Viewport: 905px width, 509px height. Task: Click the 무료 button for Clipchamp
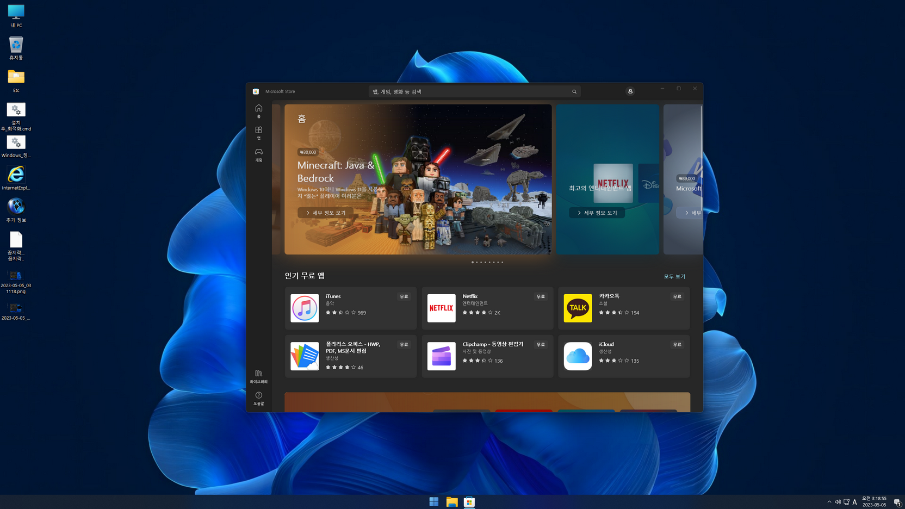(x=541, y=344)
